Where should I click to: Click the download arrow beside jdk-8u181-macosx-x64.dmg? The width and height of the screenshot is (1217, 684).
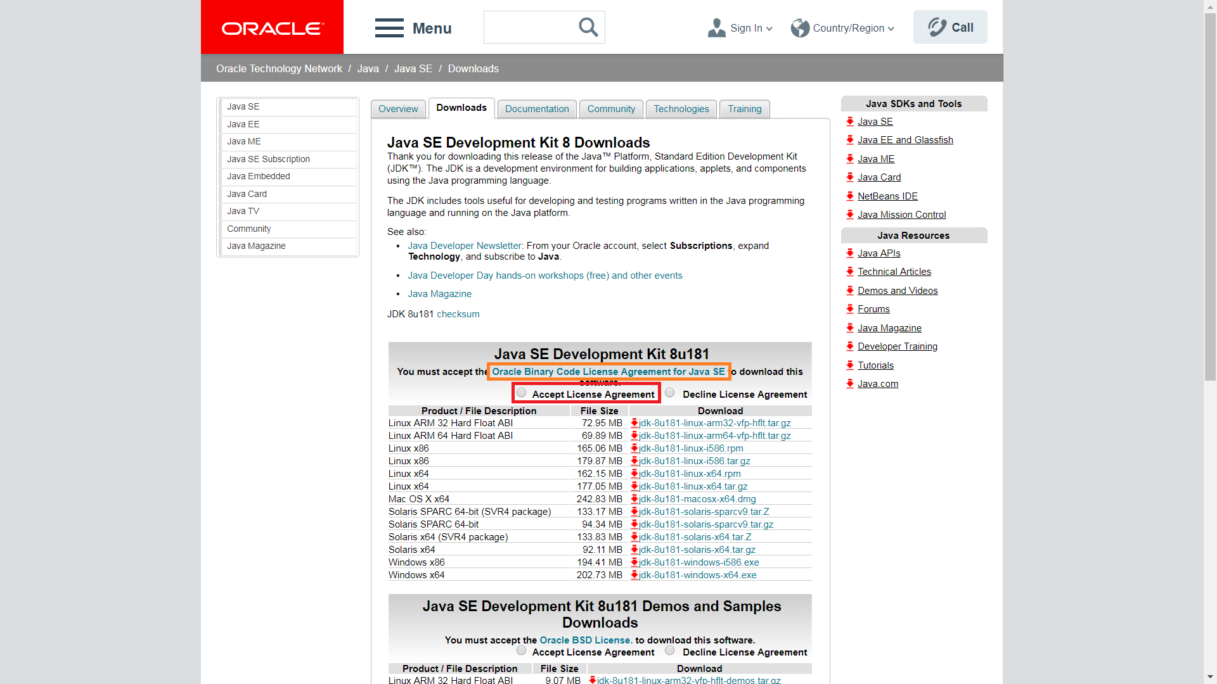pos(634,499)
